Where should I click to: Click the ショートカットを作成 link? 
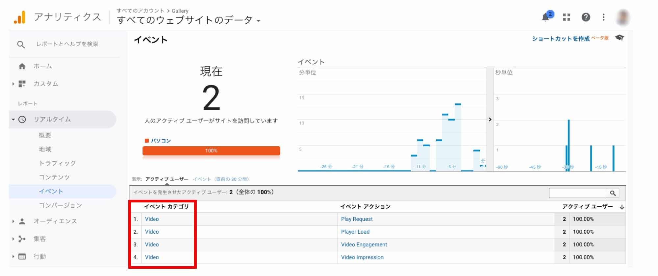point(561,39)
